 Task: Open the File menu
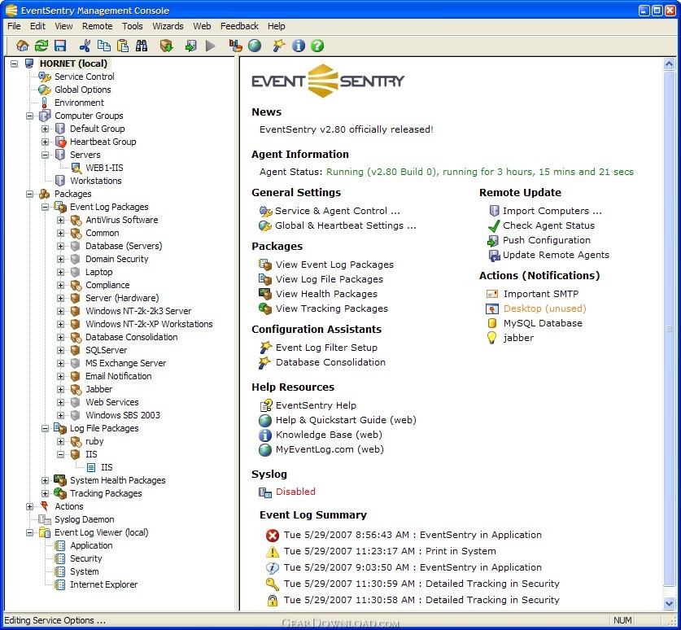pyautogui.click(x=14, y=26)
